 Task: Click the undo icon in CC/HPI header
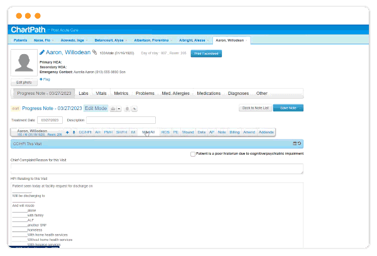[300, 144]
